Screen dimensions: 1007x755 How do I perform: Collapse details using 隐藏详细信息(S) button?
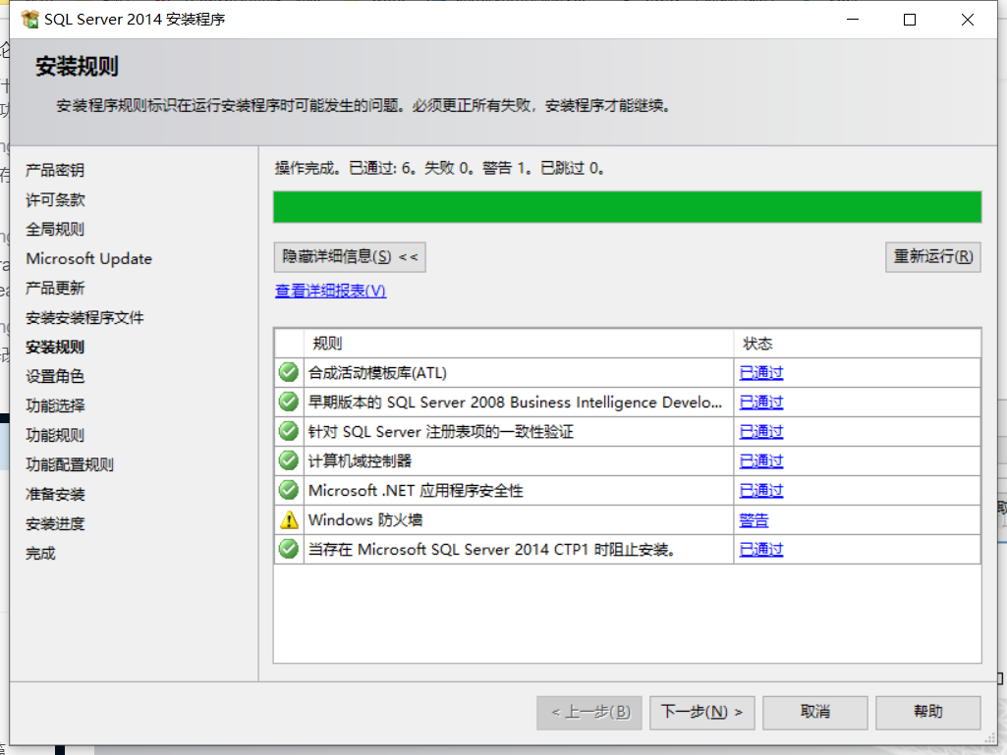coord(349,256)
